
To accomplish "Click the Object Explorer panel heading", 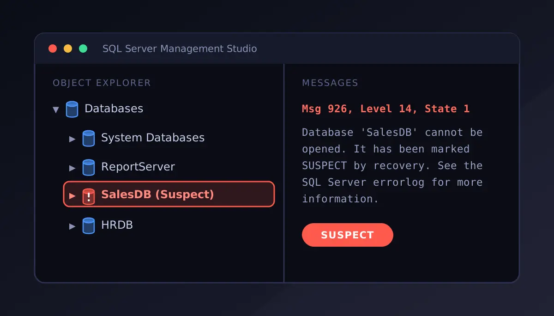I will coord(102,83).
